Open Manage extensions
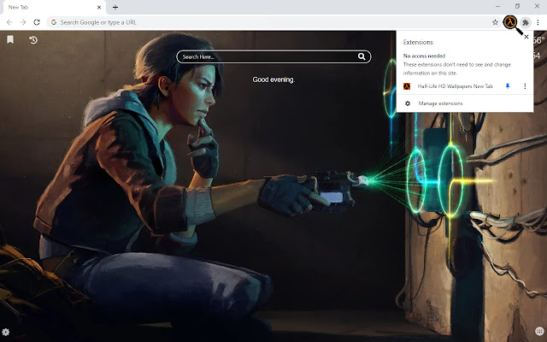 (x=465, y=103)
